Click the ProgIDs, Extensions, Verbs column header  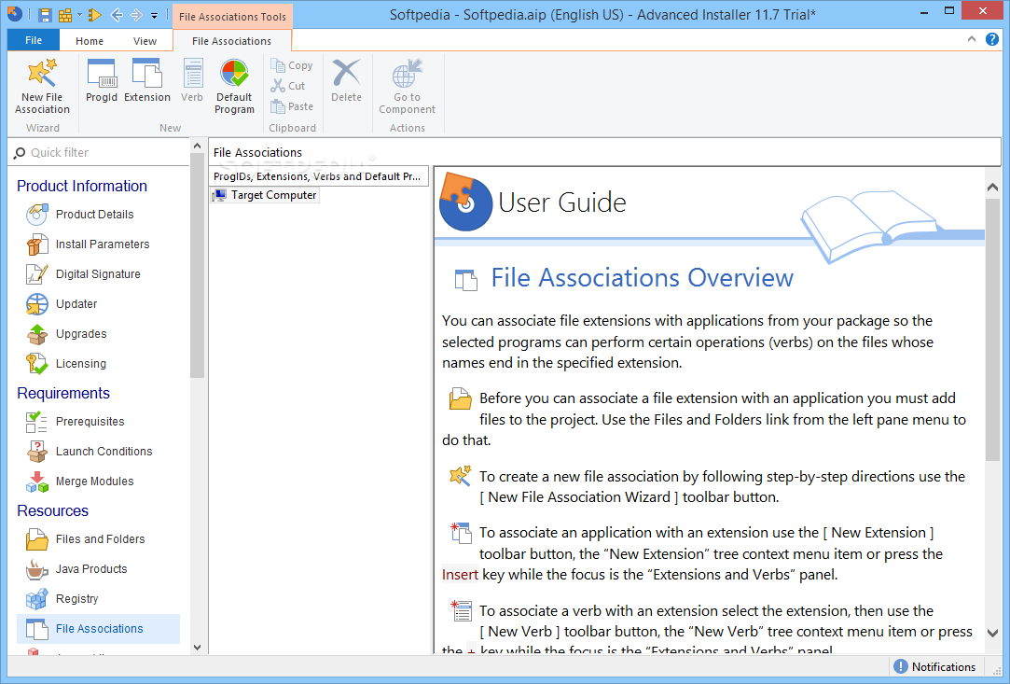318,176
